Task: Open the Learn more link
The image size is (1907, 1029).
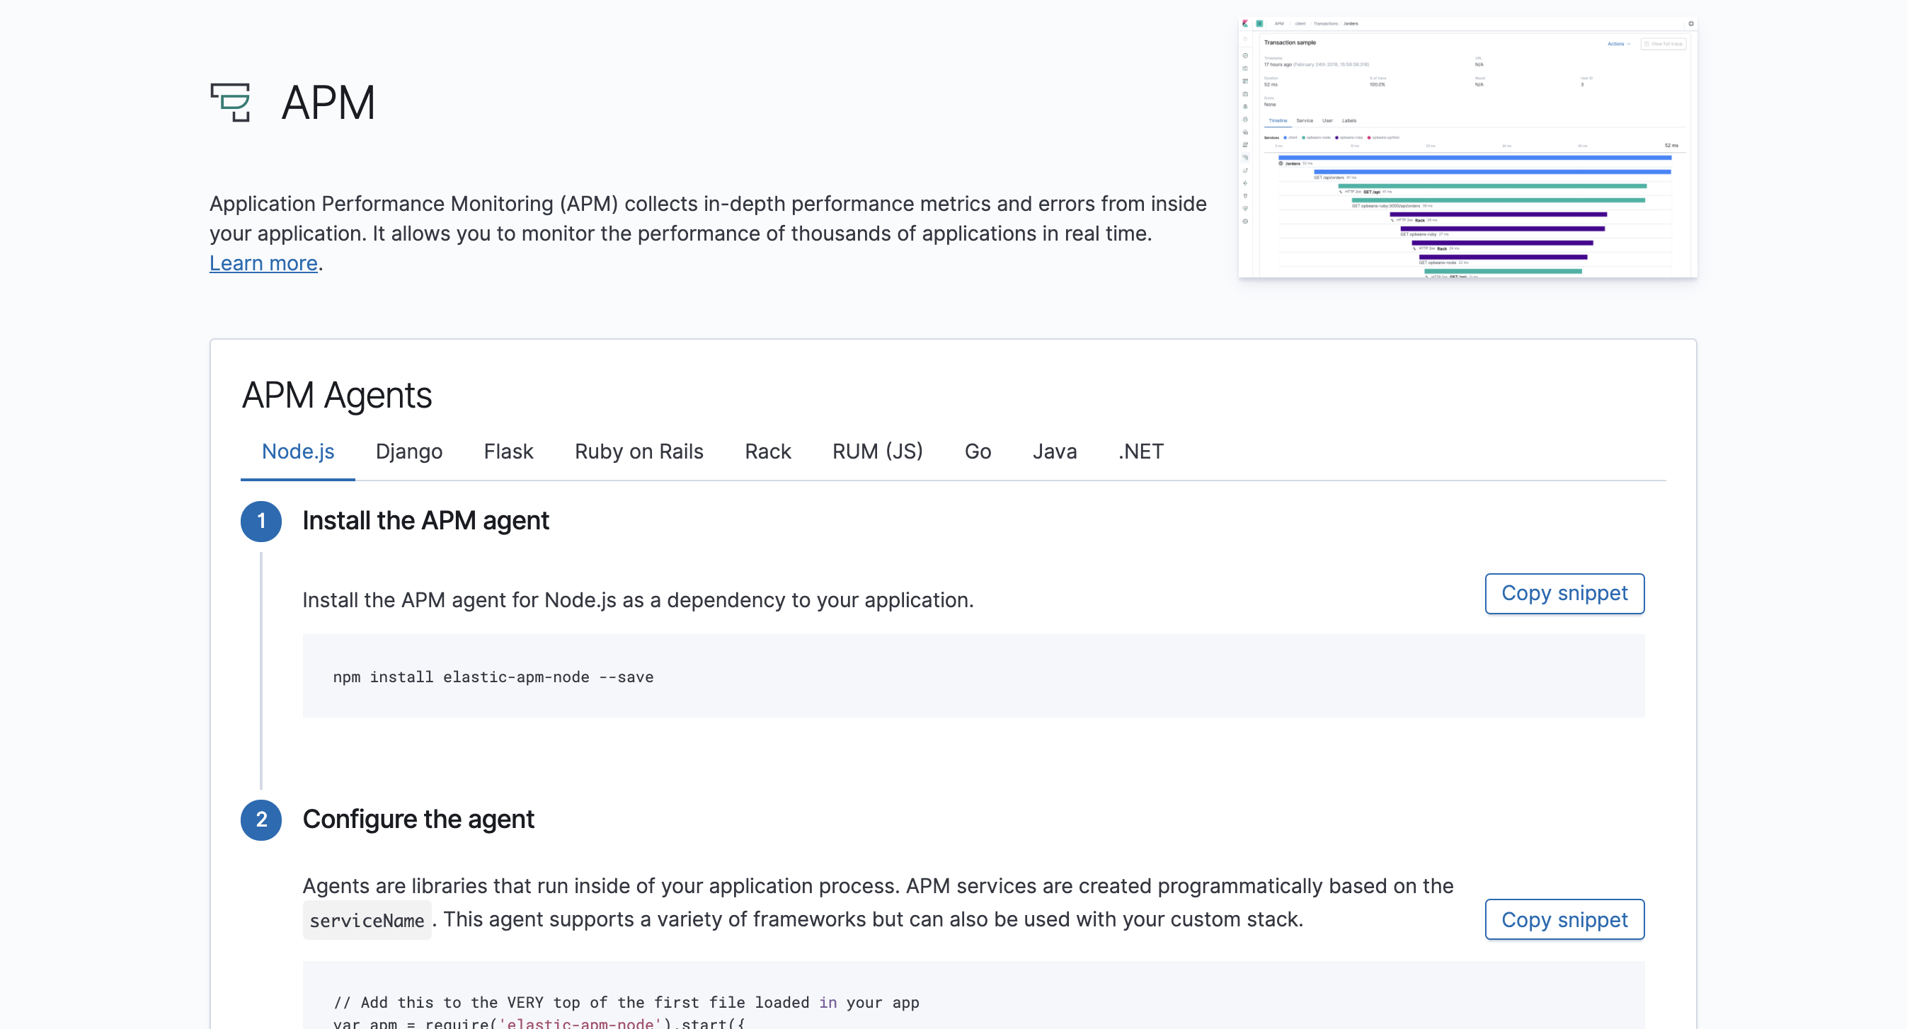Action: 263,263
